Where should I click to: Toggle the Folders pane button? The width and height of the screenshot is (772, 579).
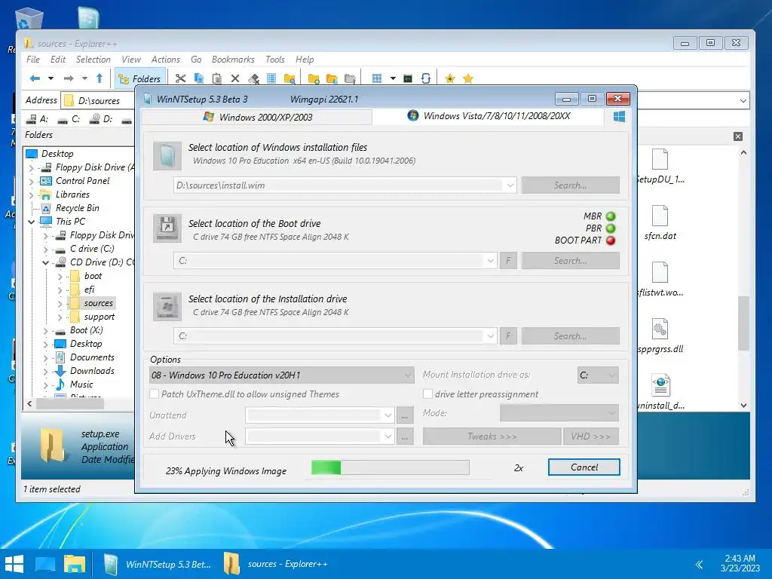(x=139, y=78)
